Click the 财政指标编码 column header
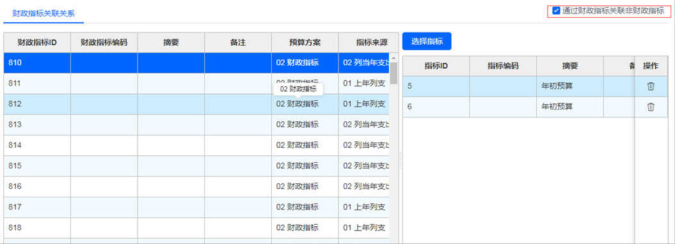675x244 pixels. tap(104, 43)
